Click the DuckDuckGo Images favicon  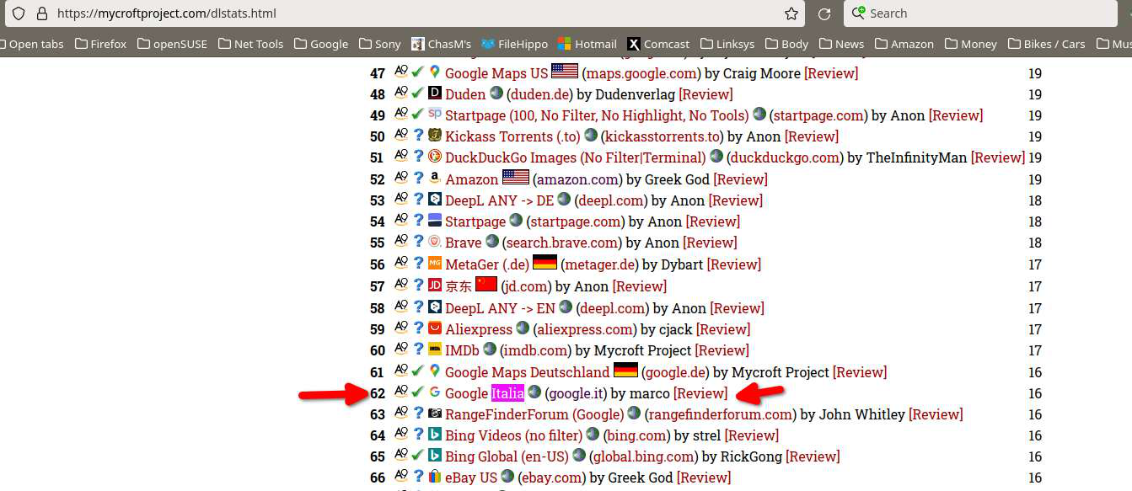pyautogui.click(x=435, y=156)
